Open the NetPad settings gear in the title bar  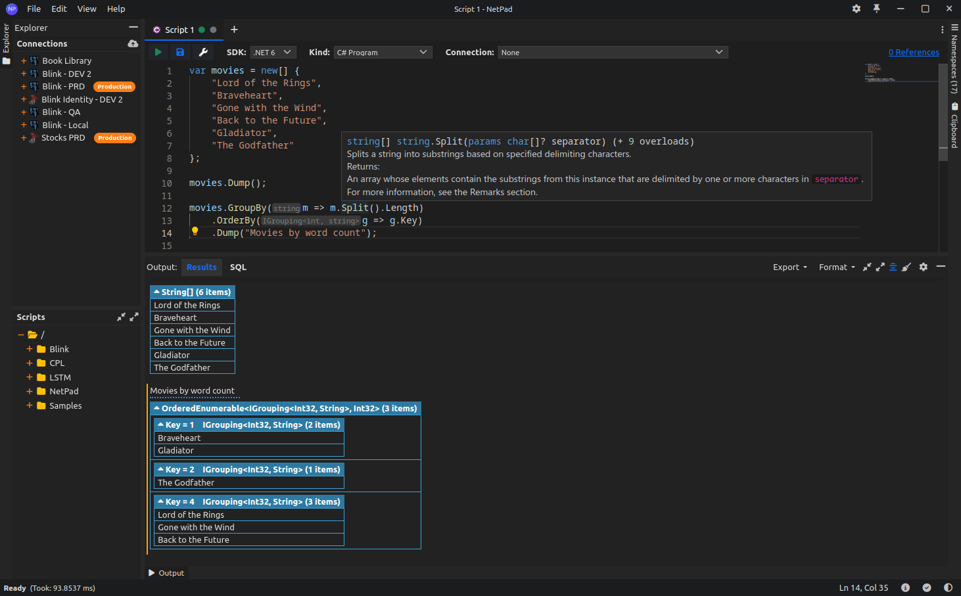tap(856, 9)
